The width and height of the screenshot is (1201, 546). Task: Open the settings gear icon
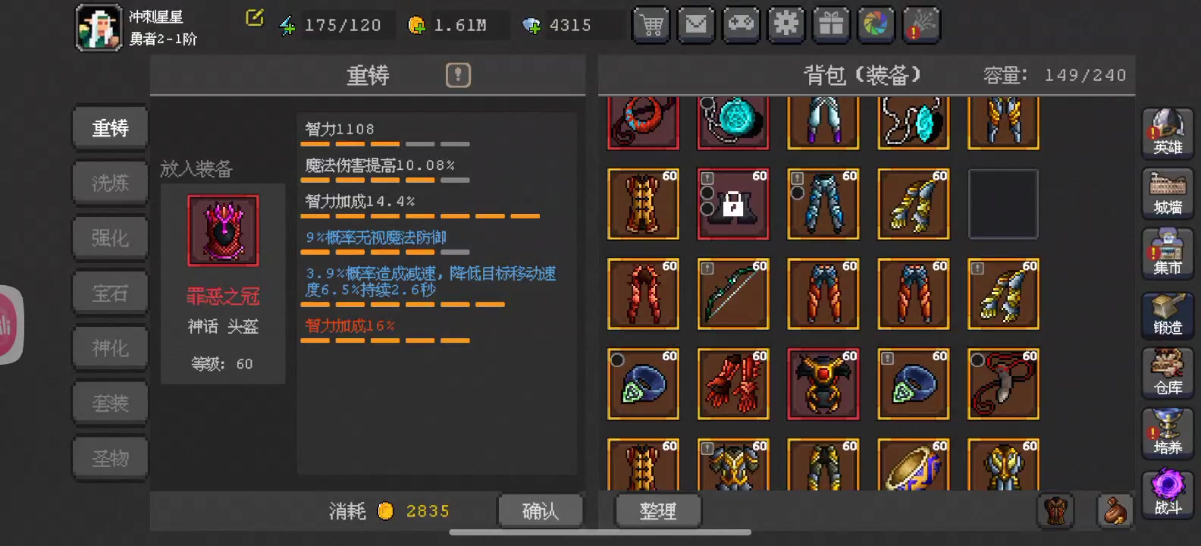[786, 24]
